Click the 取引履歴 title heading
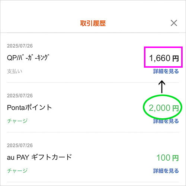Screen dimensions: 186x186 93,23
